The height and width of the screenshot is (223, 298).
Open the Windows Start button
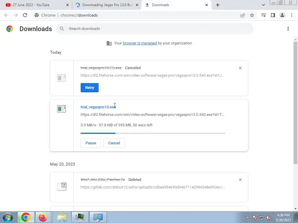[8, 217]
